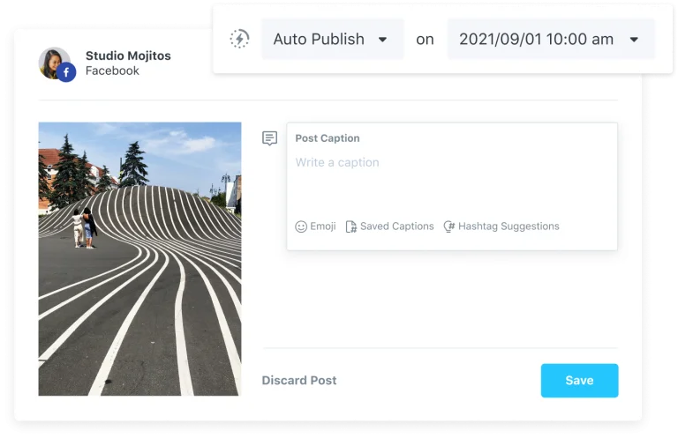The height and width of the screenshot is (438, 678).
Task: Click the Post Caption heading label
Action: 328,138
